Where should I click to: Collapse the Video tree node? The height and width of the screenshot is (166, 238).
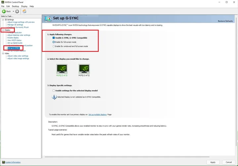(2, 53)
